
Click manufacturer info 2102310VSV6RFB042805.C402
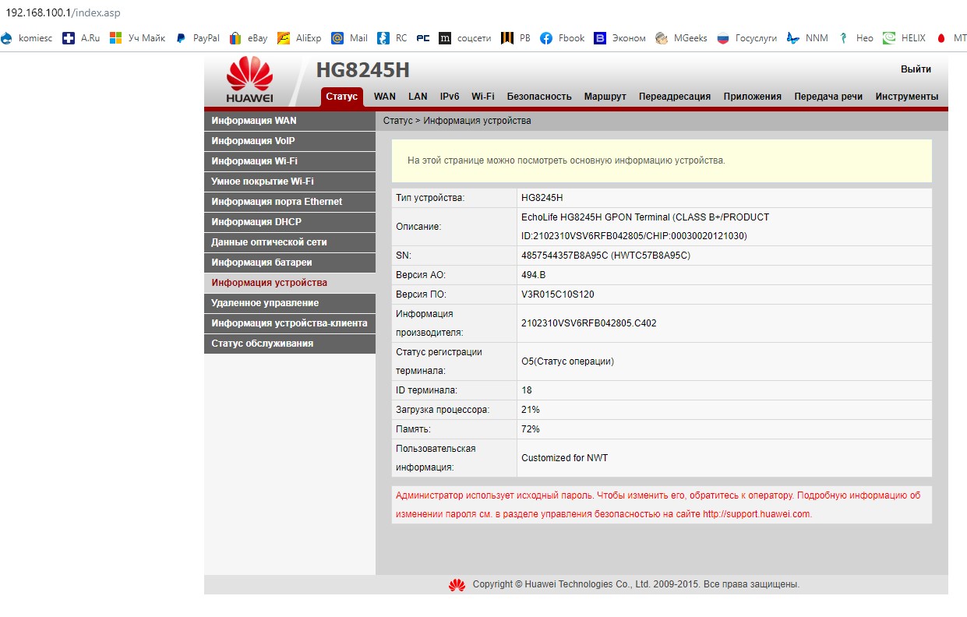[x=588, y=323]
